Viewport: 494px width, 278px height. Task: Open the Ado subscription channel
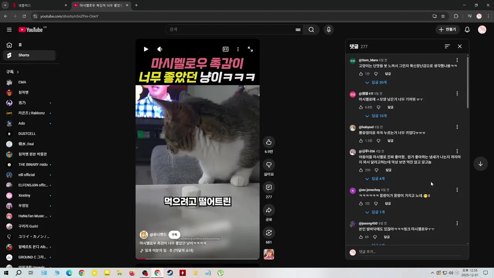(29, 123)
